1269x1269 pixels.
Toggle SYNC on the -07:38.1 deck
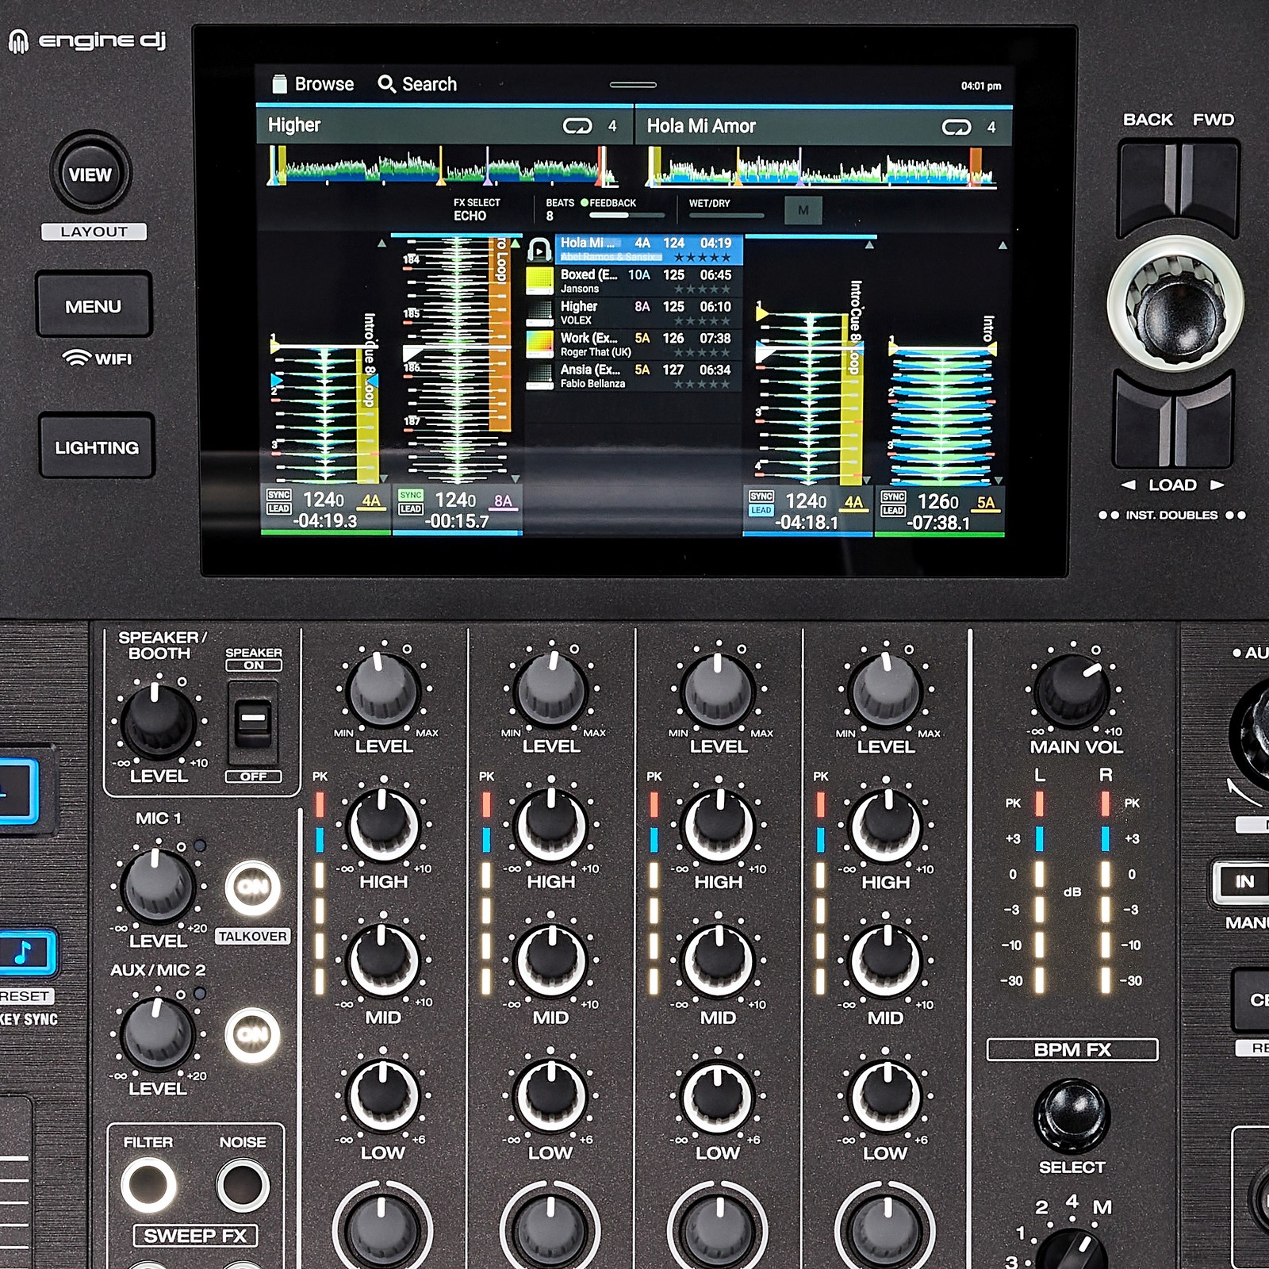pyautogui.click(x=892, y=496)
